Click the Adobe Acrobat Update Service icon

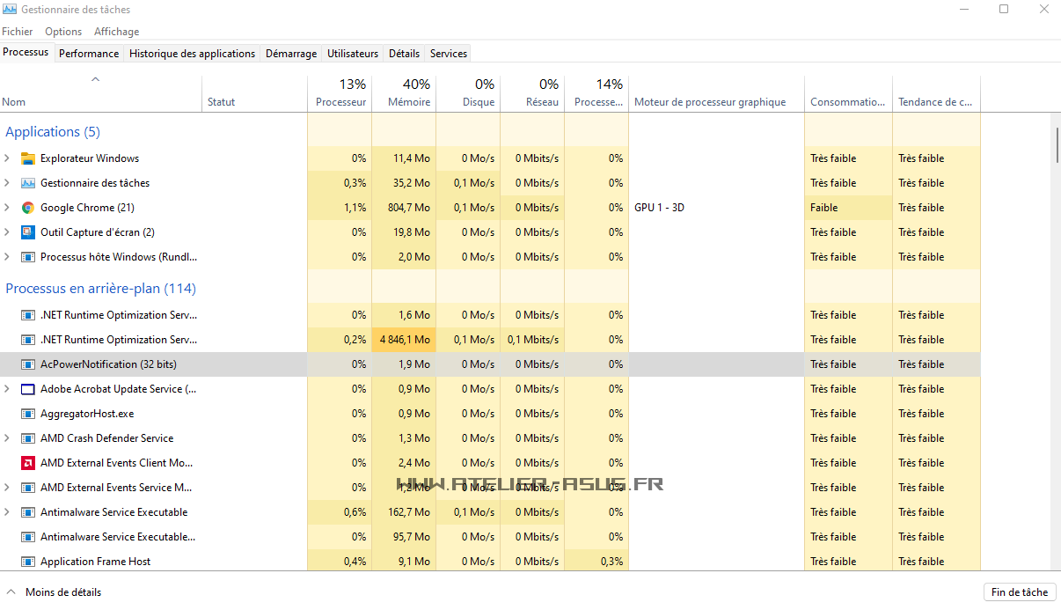click(x=27, y=389)
